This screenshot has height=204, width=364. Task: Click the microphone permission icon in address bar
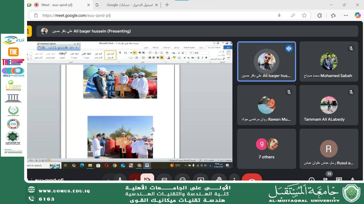click(x=279, y=16)
